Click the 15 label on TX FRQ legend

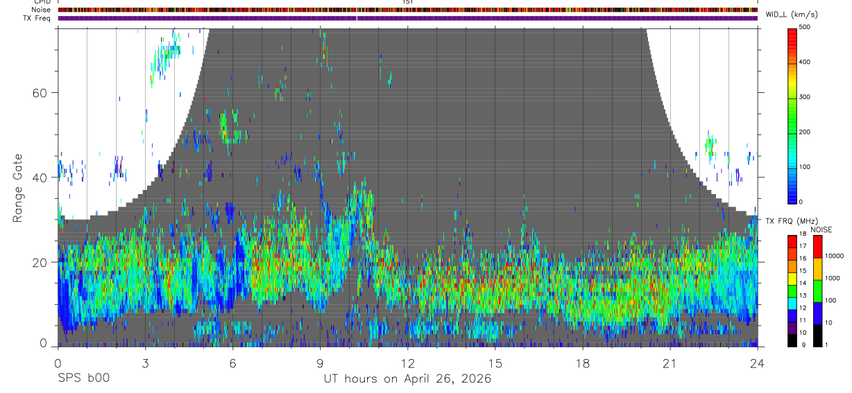coord(803,271)
